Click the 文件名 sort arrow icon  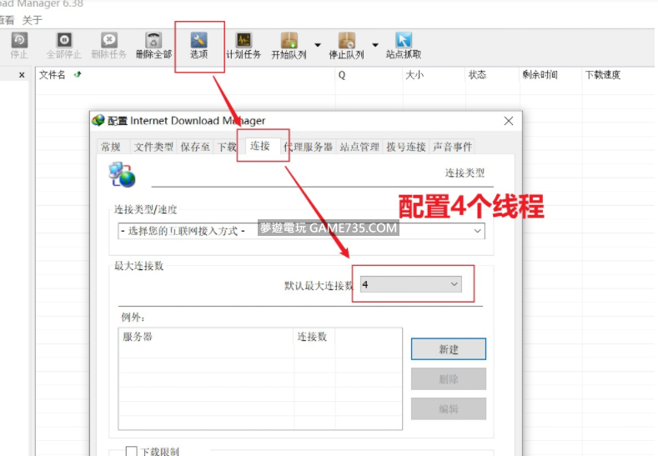click(78, 75)
